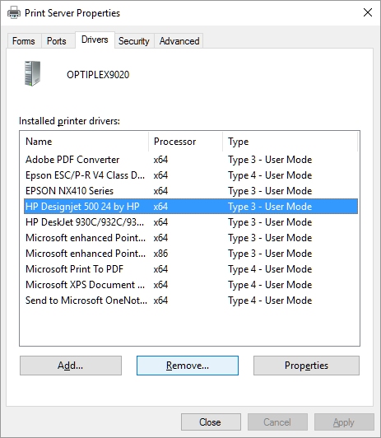Pick the Send to Microsoft OneNote driver

click(x=191, y=301)
